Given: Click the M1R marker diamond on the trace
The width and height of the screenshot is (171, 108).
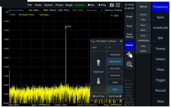Looking at the screenshot, I should 66,27.
